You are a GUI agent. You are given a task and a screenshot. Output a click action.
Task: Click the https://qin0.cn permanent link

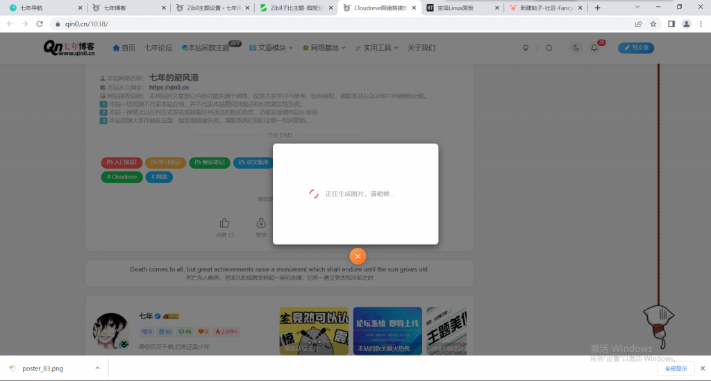(x=169, y=87)
